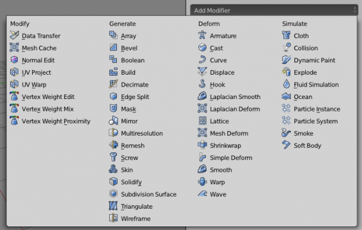
Task: Click the Screw modifier icon
Action: point(113,157)
